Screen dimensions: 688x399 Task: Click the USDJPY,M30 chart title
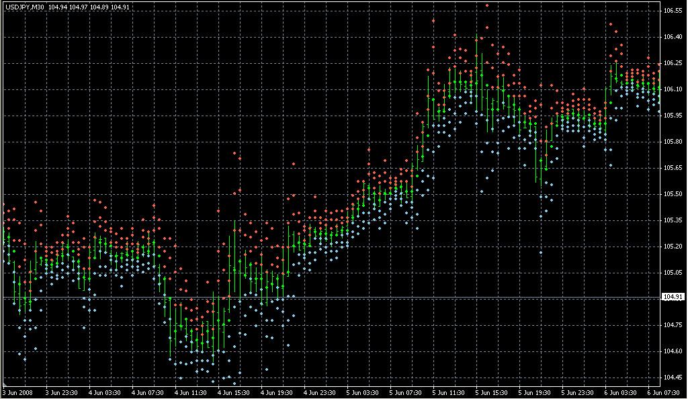pos(24,7)
